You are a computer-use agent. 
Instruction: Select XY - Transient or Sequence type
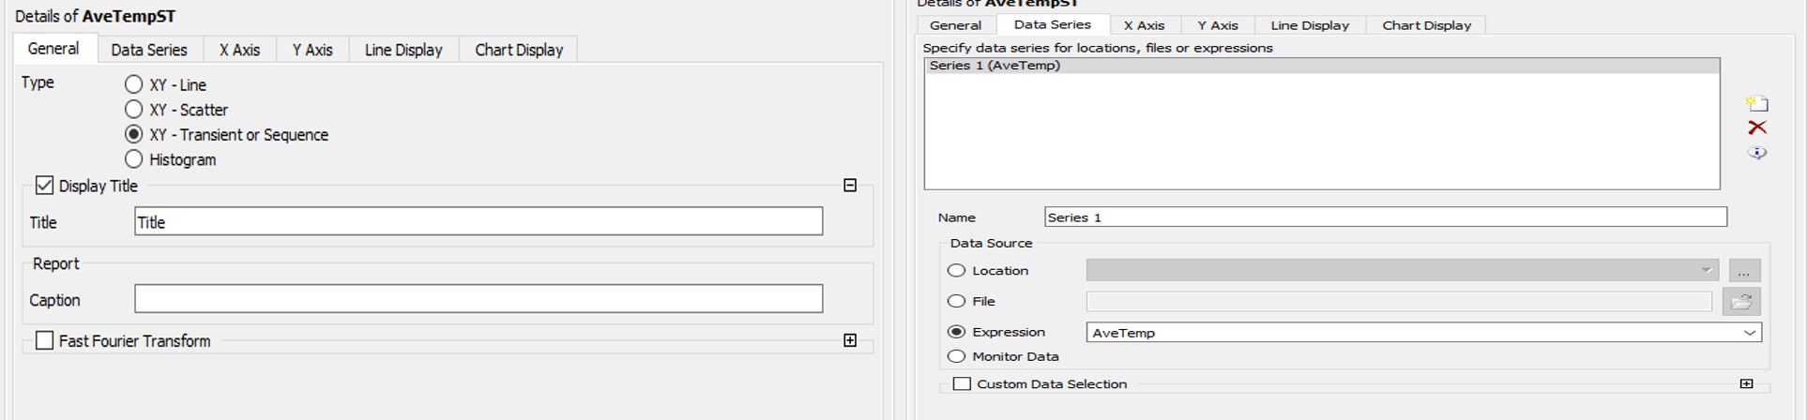click(x=134, y=134)
